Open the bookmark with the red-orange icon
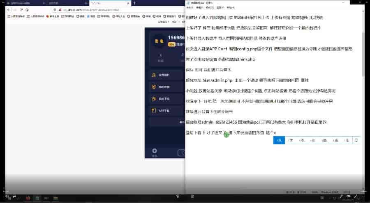Screen dimensions: 370x203 (53, 16)
